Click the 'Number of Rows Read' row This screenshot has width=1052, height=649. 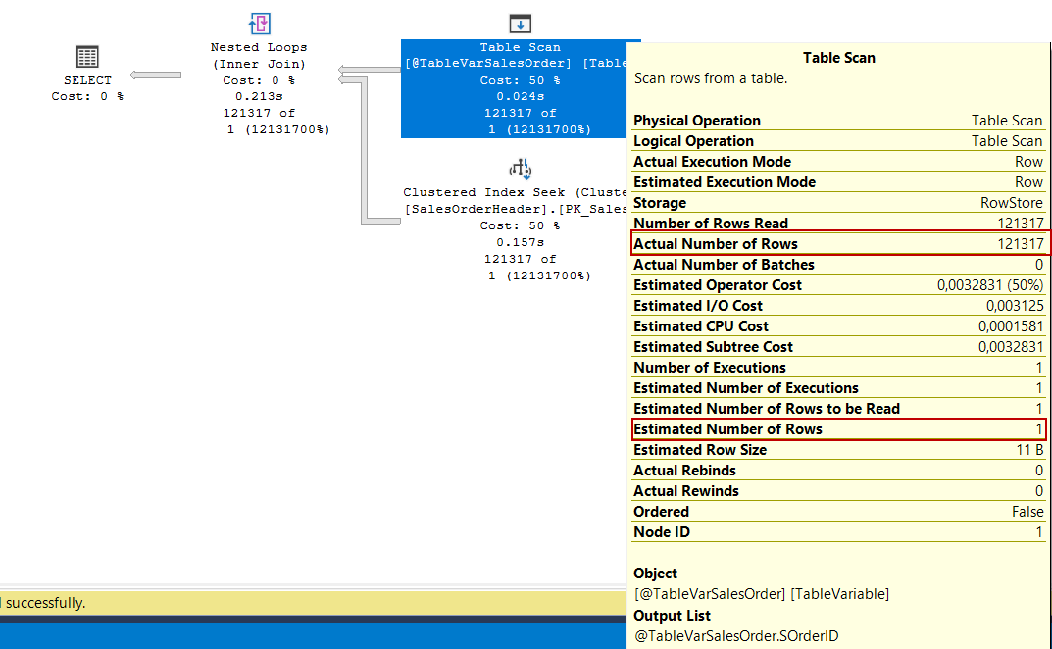click(x=838, y=223)
